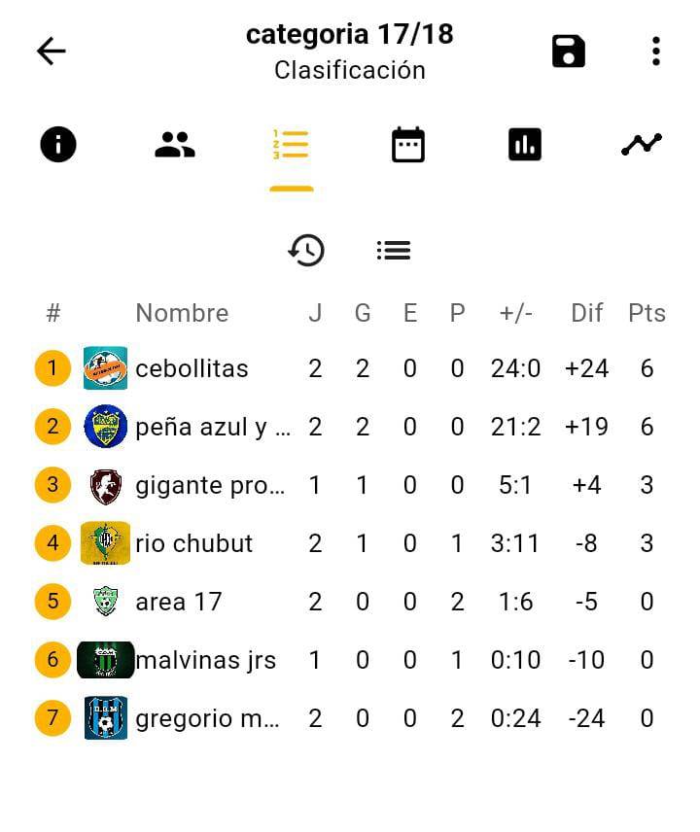
Task: Select the numbered ranking list tab
Action: coord(291,144)
